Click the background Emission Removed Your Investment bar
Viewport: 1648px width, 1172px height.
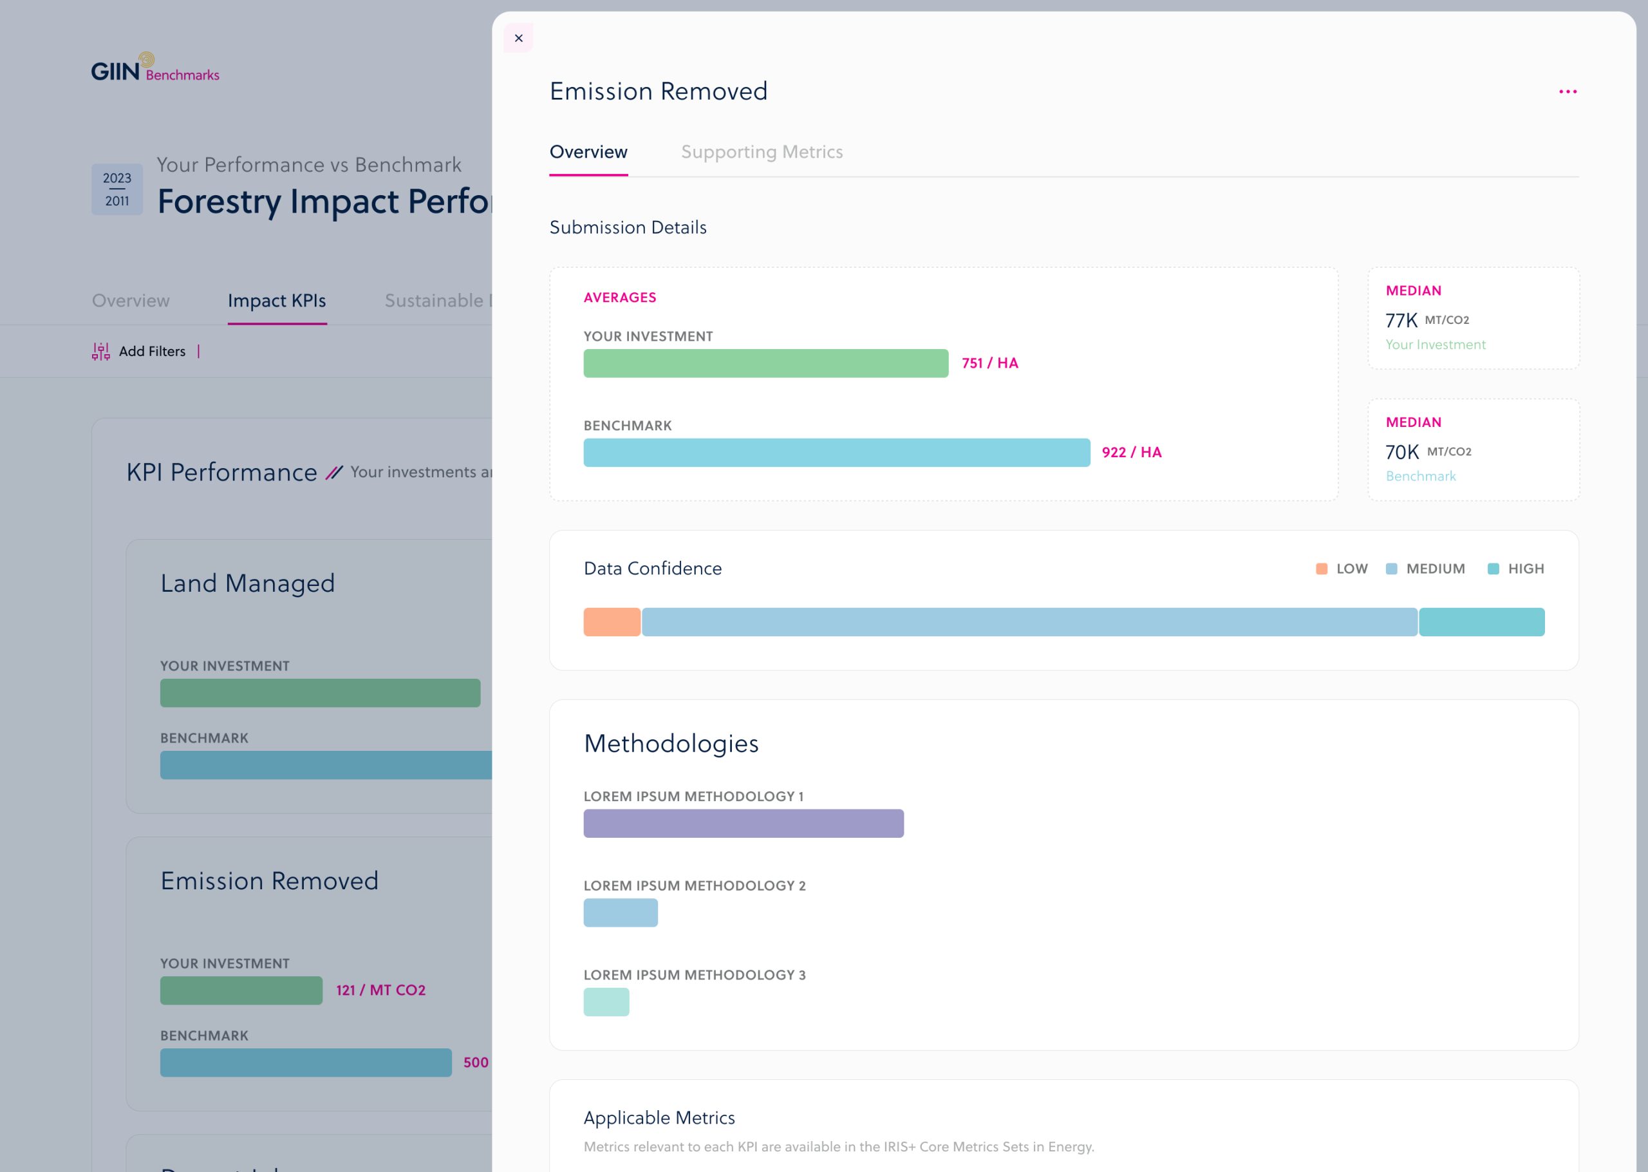tap(241, 990)
